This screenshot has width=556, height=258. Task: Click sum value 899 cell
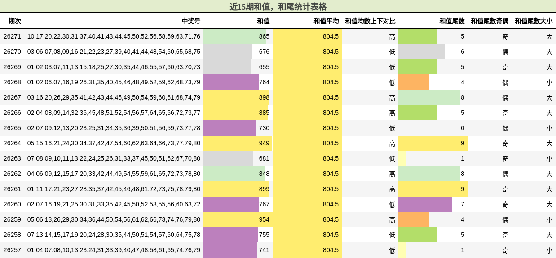(238, 189)
